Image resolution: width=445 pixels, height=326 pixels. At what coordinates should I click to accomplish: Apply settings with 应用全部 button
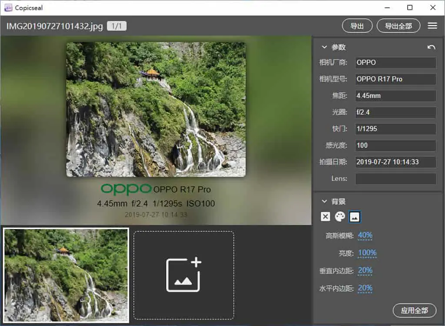click(414, 310)
